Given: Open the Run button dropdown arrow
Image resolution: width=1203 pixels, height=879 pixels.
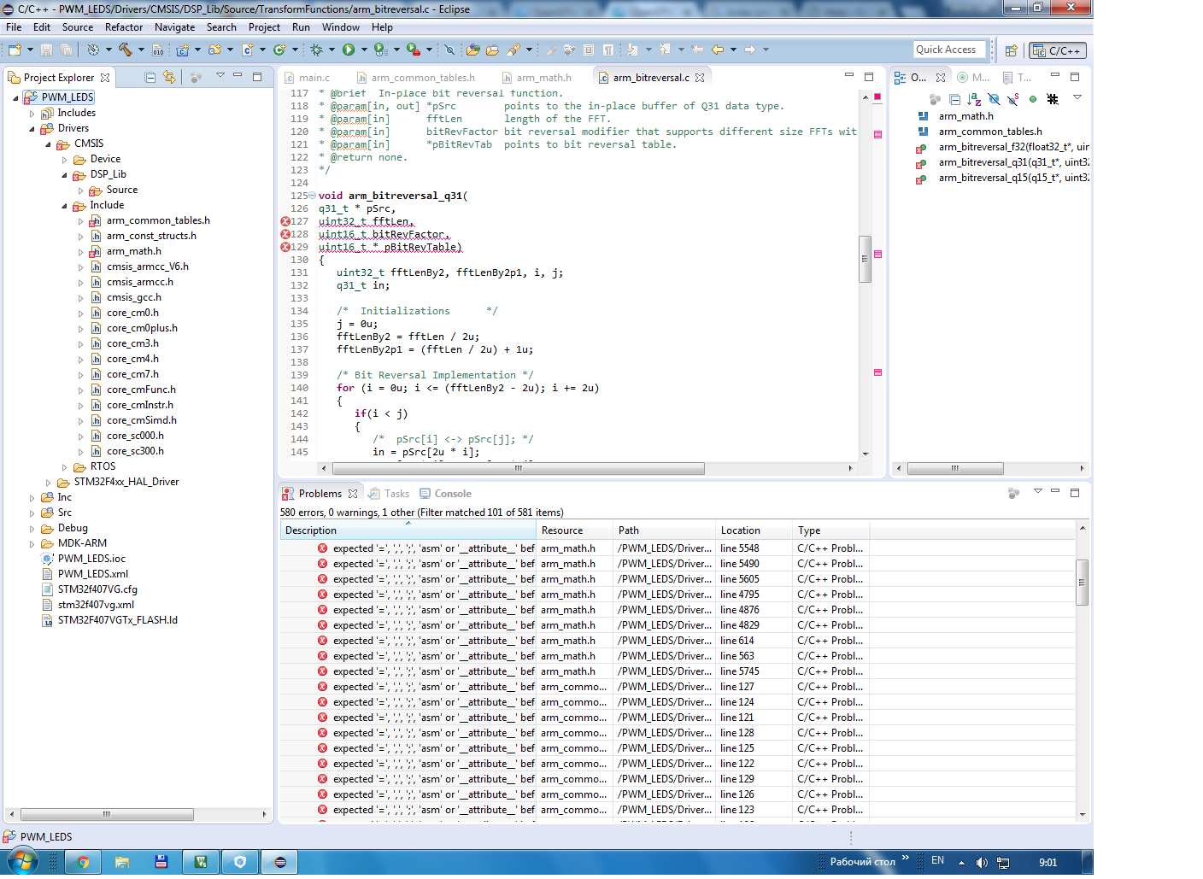Looking at the screenshot, I should click(x=364, y=50).
